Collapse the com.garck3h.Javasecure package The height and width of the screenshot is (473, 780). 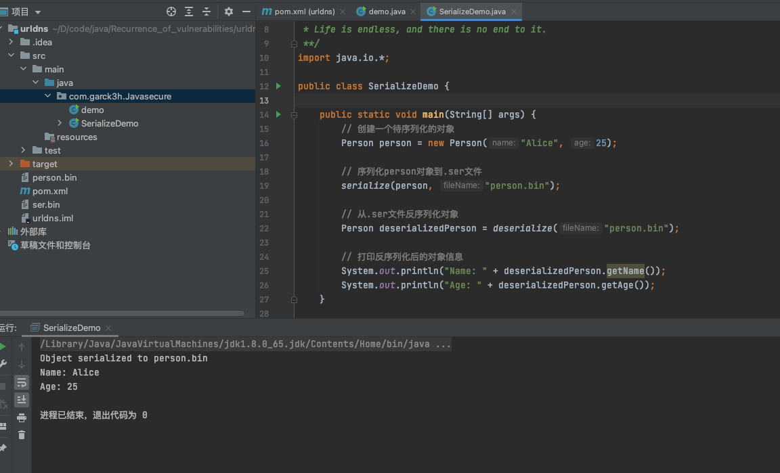[48, 96]
